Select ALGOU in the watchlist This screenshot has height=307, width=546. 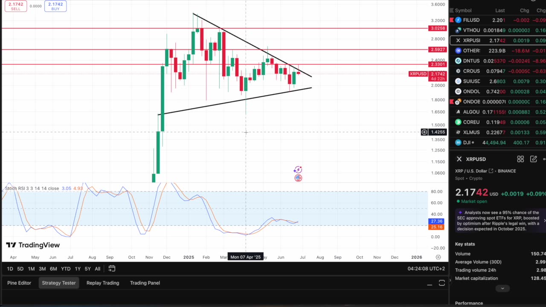(x=497, y=112)
